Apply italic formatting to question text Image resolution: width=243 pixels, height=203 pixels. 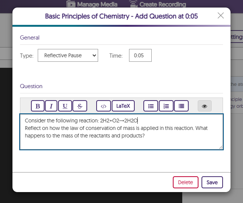pyautogui.click(x=51, y=106)
